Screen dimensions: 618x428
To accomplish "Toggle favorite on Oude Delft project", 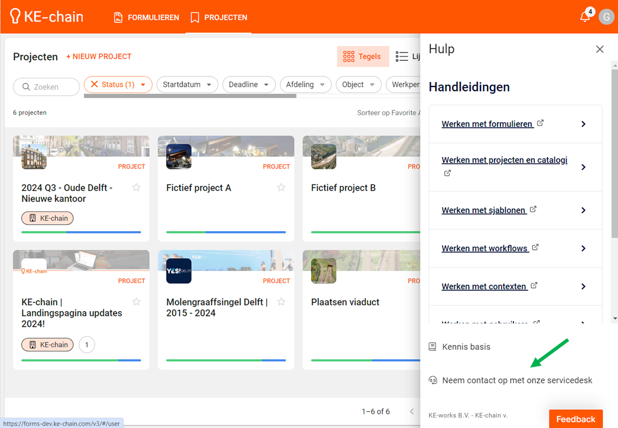I will tap(136, 187).
